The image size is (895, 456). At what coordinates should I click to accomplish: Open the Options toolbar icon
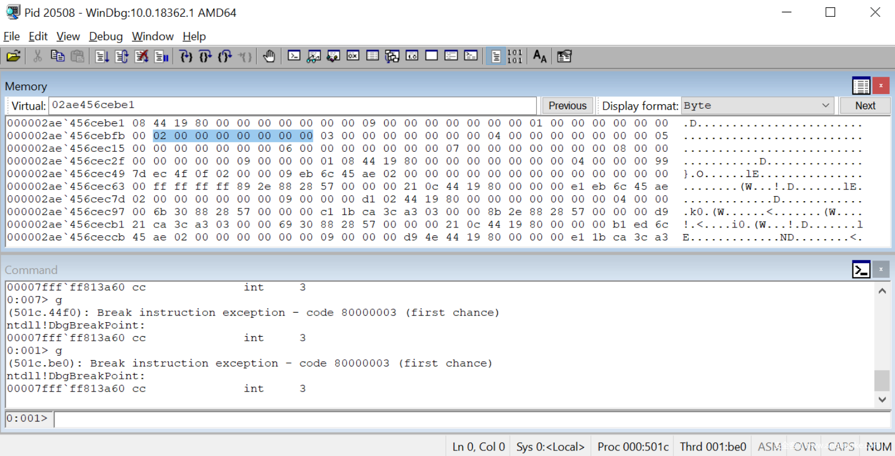click(564, 56)
